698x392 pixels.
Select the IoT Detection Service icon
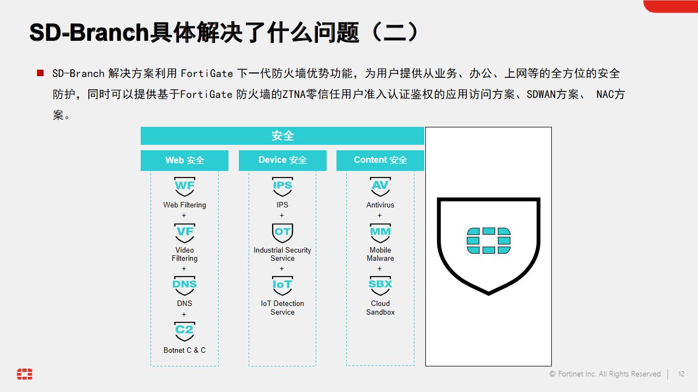282,285
